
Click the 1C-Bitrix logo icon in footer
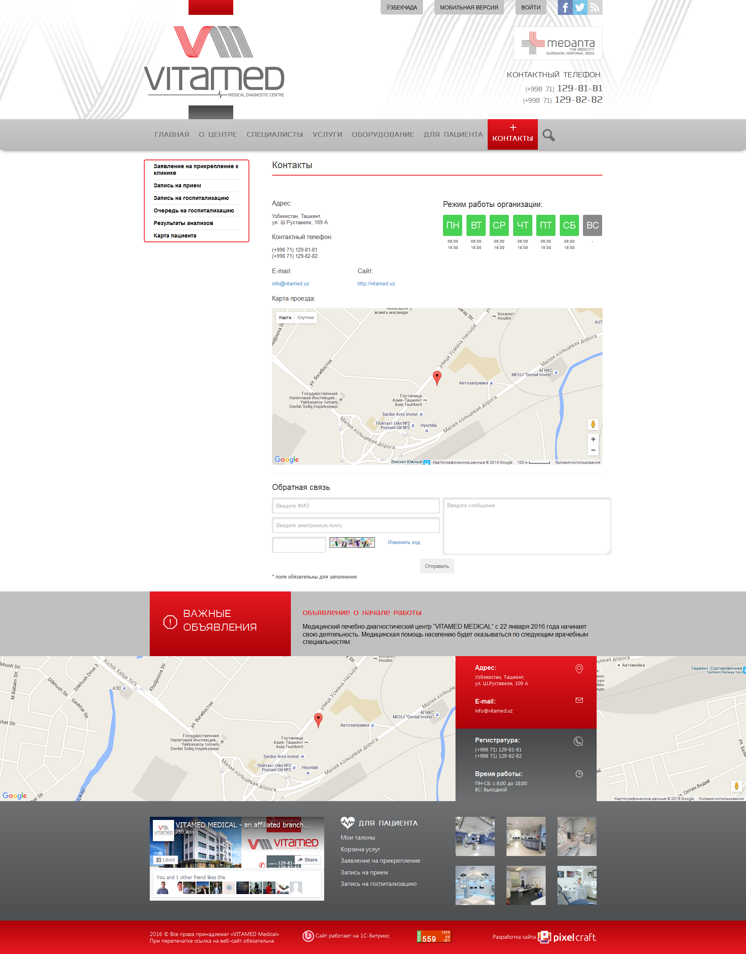point(309,936)
